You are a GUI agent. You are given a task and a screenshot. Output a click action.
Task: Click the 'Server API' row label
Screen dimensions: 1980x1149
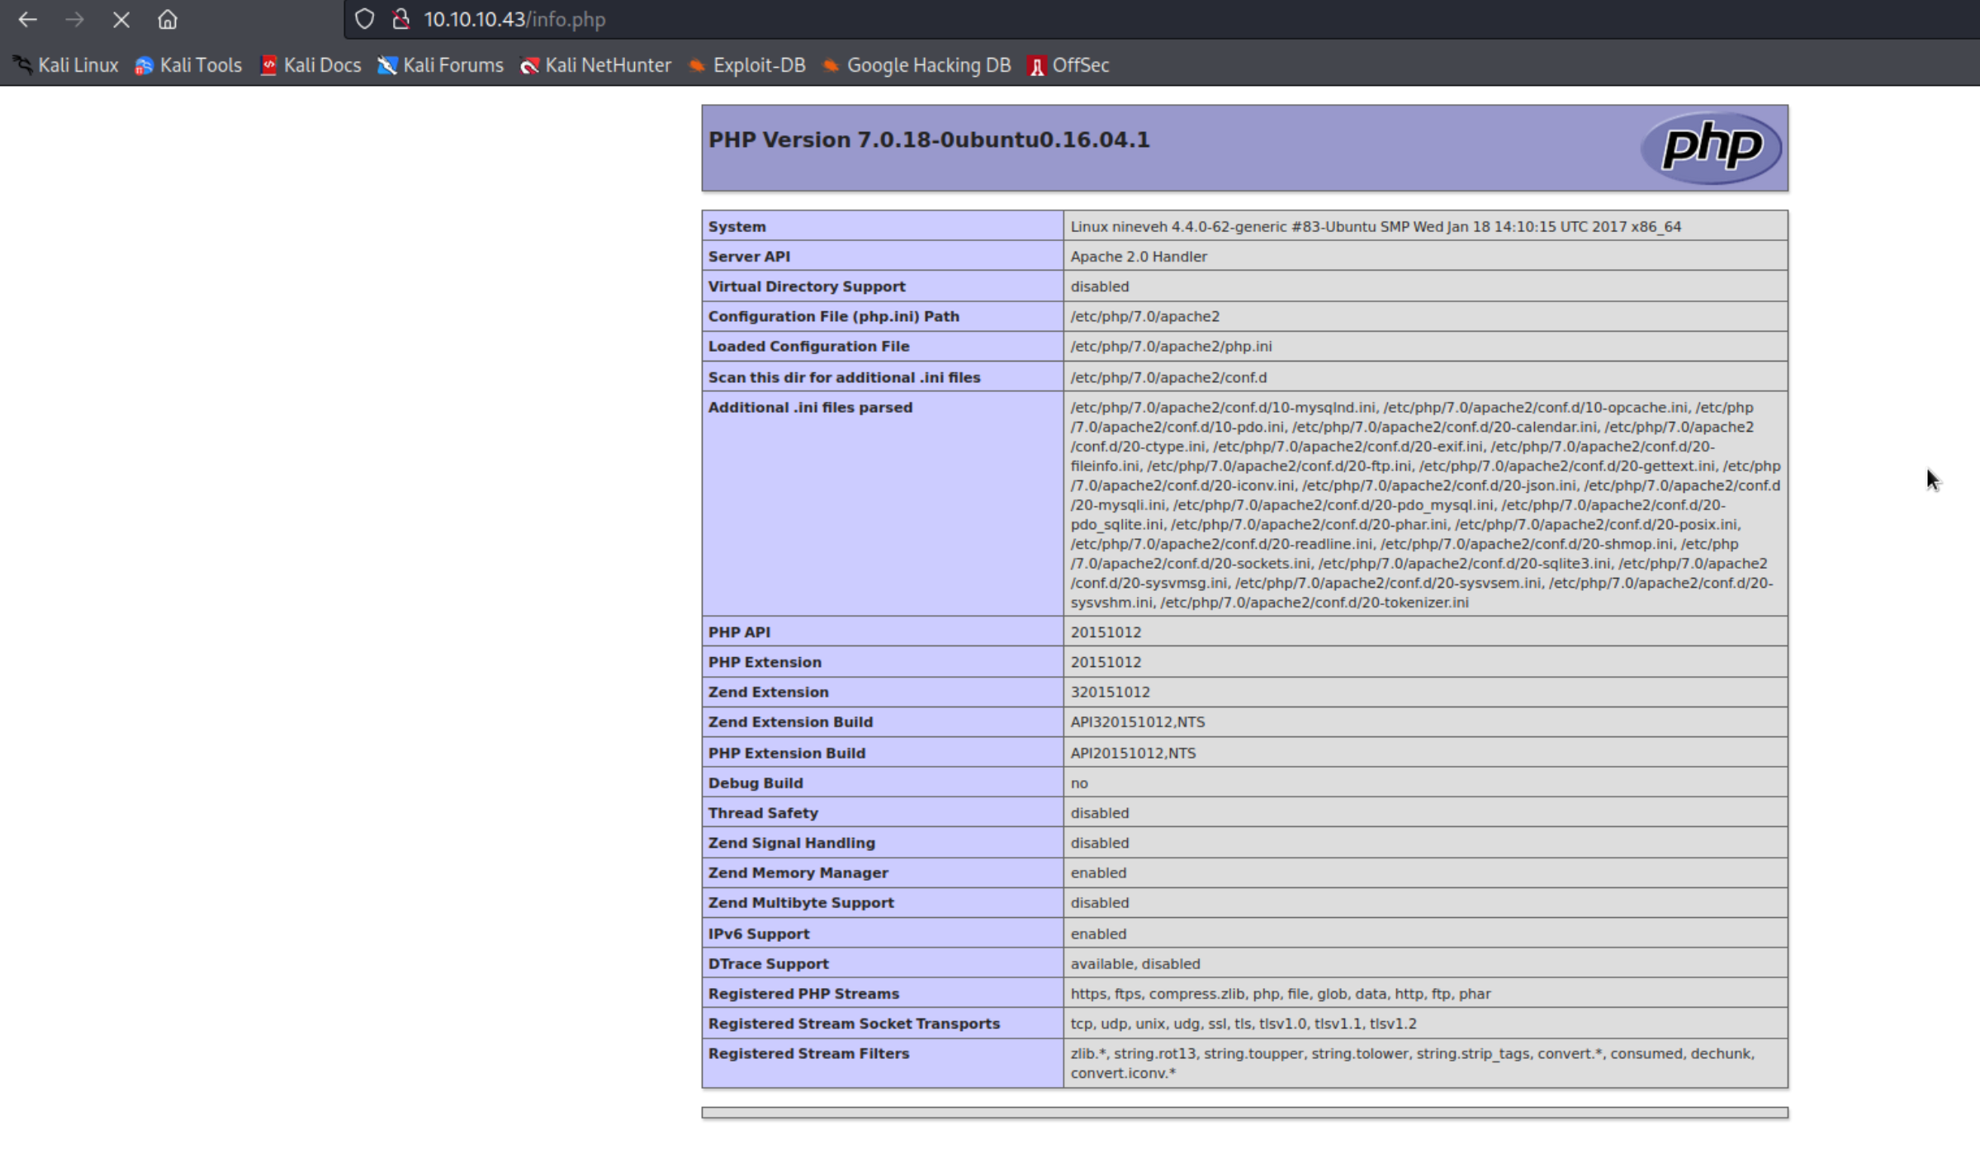tap(749, 257)
